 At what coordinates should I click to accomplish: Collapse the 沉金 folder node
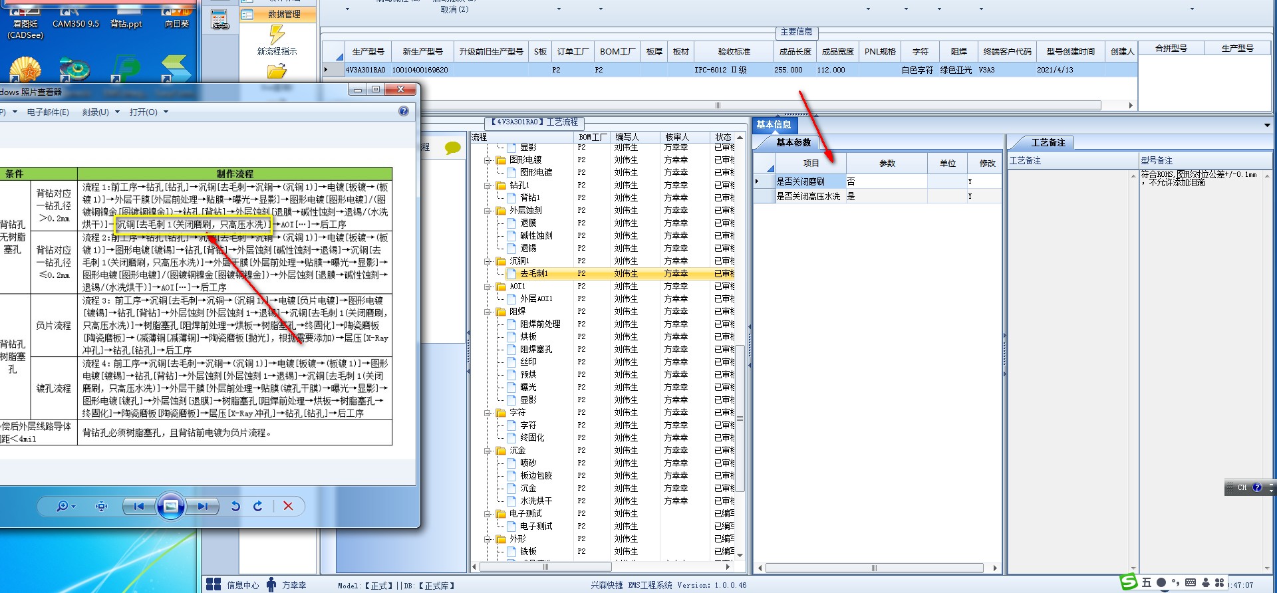(x=488, y=451)
